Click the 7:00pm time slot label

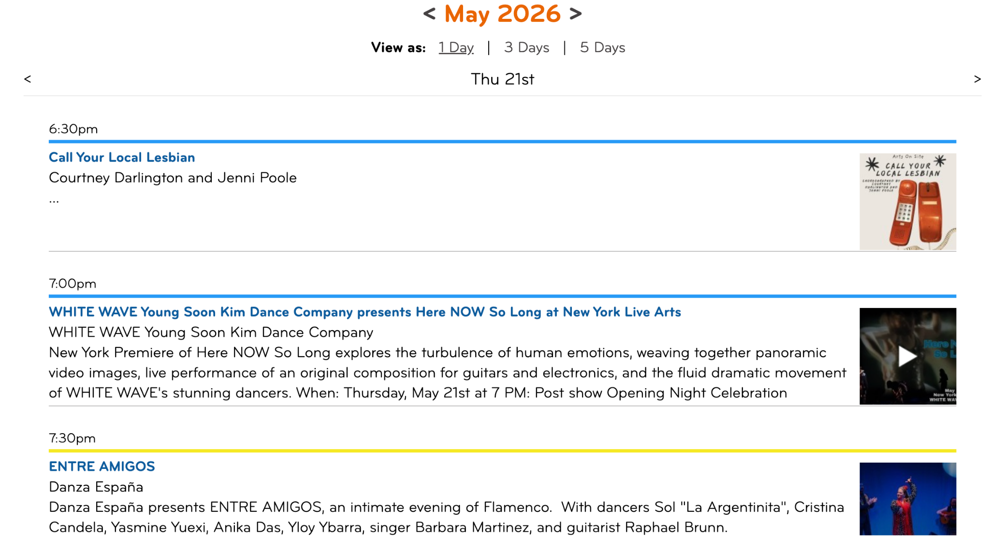[x=73, y=284]
